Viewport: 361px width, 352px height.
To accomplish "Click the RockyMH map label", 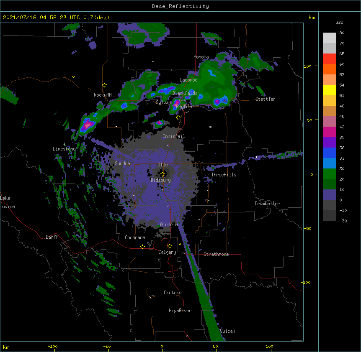I will click(103, 95).
